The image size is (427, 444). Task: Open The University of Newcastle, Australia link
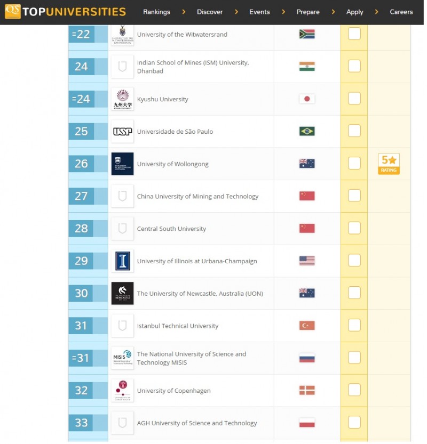point(200,294)
